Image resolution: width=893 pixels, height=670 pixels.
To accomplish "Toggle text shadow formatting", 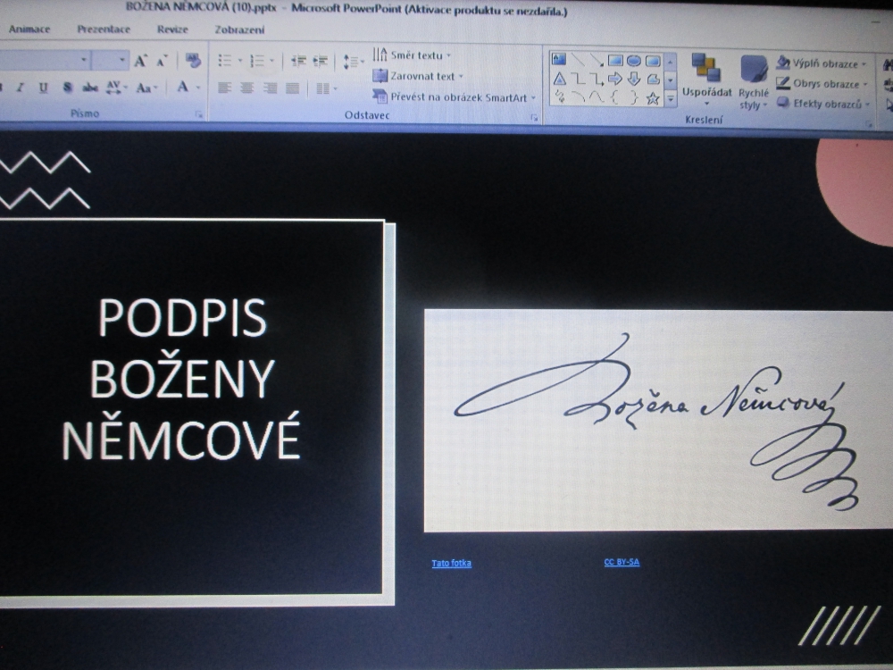I will pyautogui.click(x=68, y=88).
